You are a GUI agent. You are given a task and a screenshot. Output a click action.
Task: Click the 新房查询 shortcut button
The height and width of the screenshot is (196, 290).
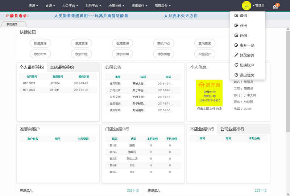coord(40,44)
